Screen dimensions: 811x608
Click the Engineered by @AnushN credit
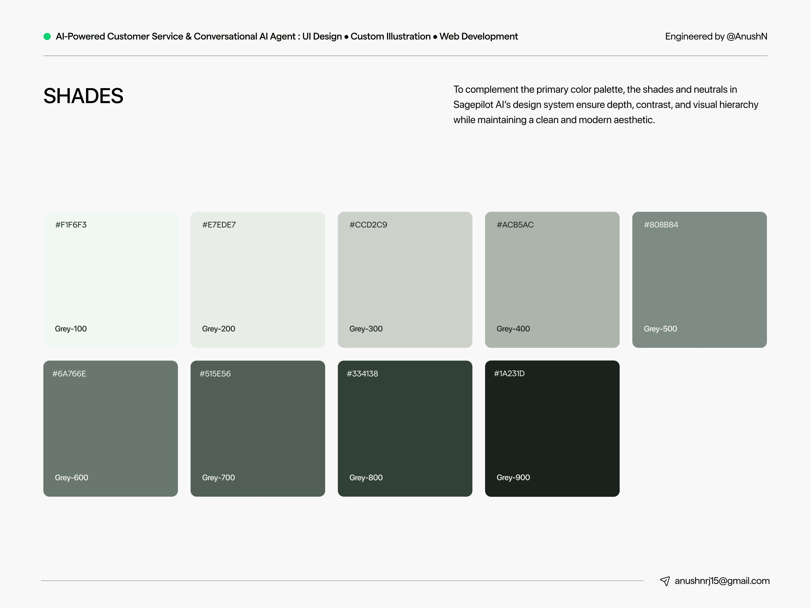click(716, 36)
